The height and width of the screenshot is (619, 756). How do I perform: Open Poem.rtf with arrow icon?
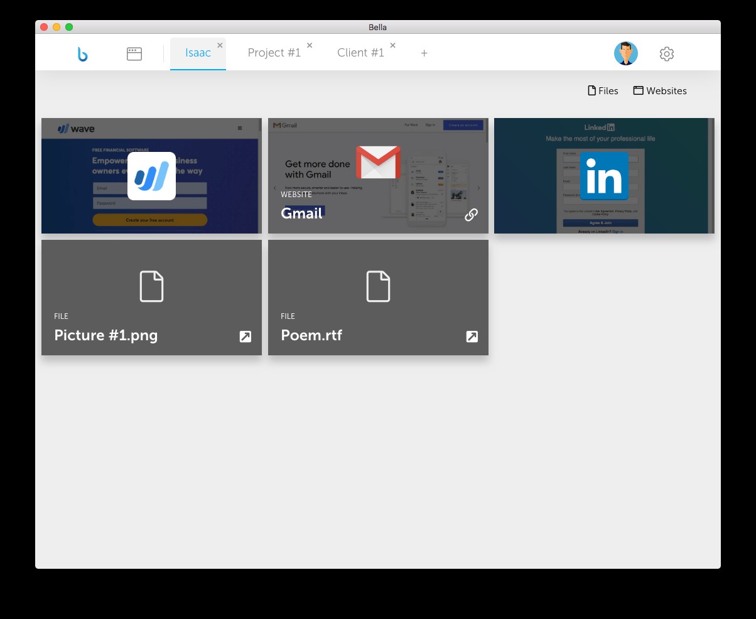pos(472,336)
